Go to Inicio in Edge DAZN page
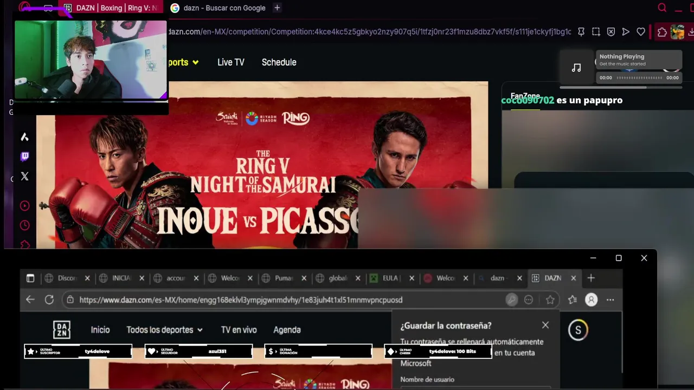Viewport: 694px width, 390px height. point(100,330)
